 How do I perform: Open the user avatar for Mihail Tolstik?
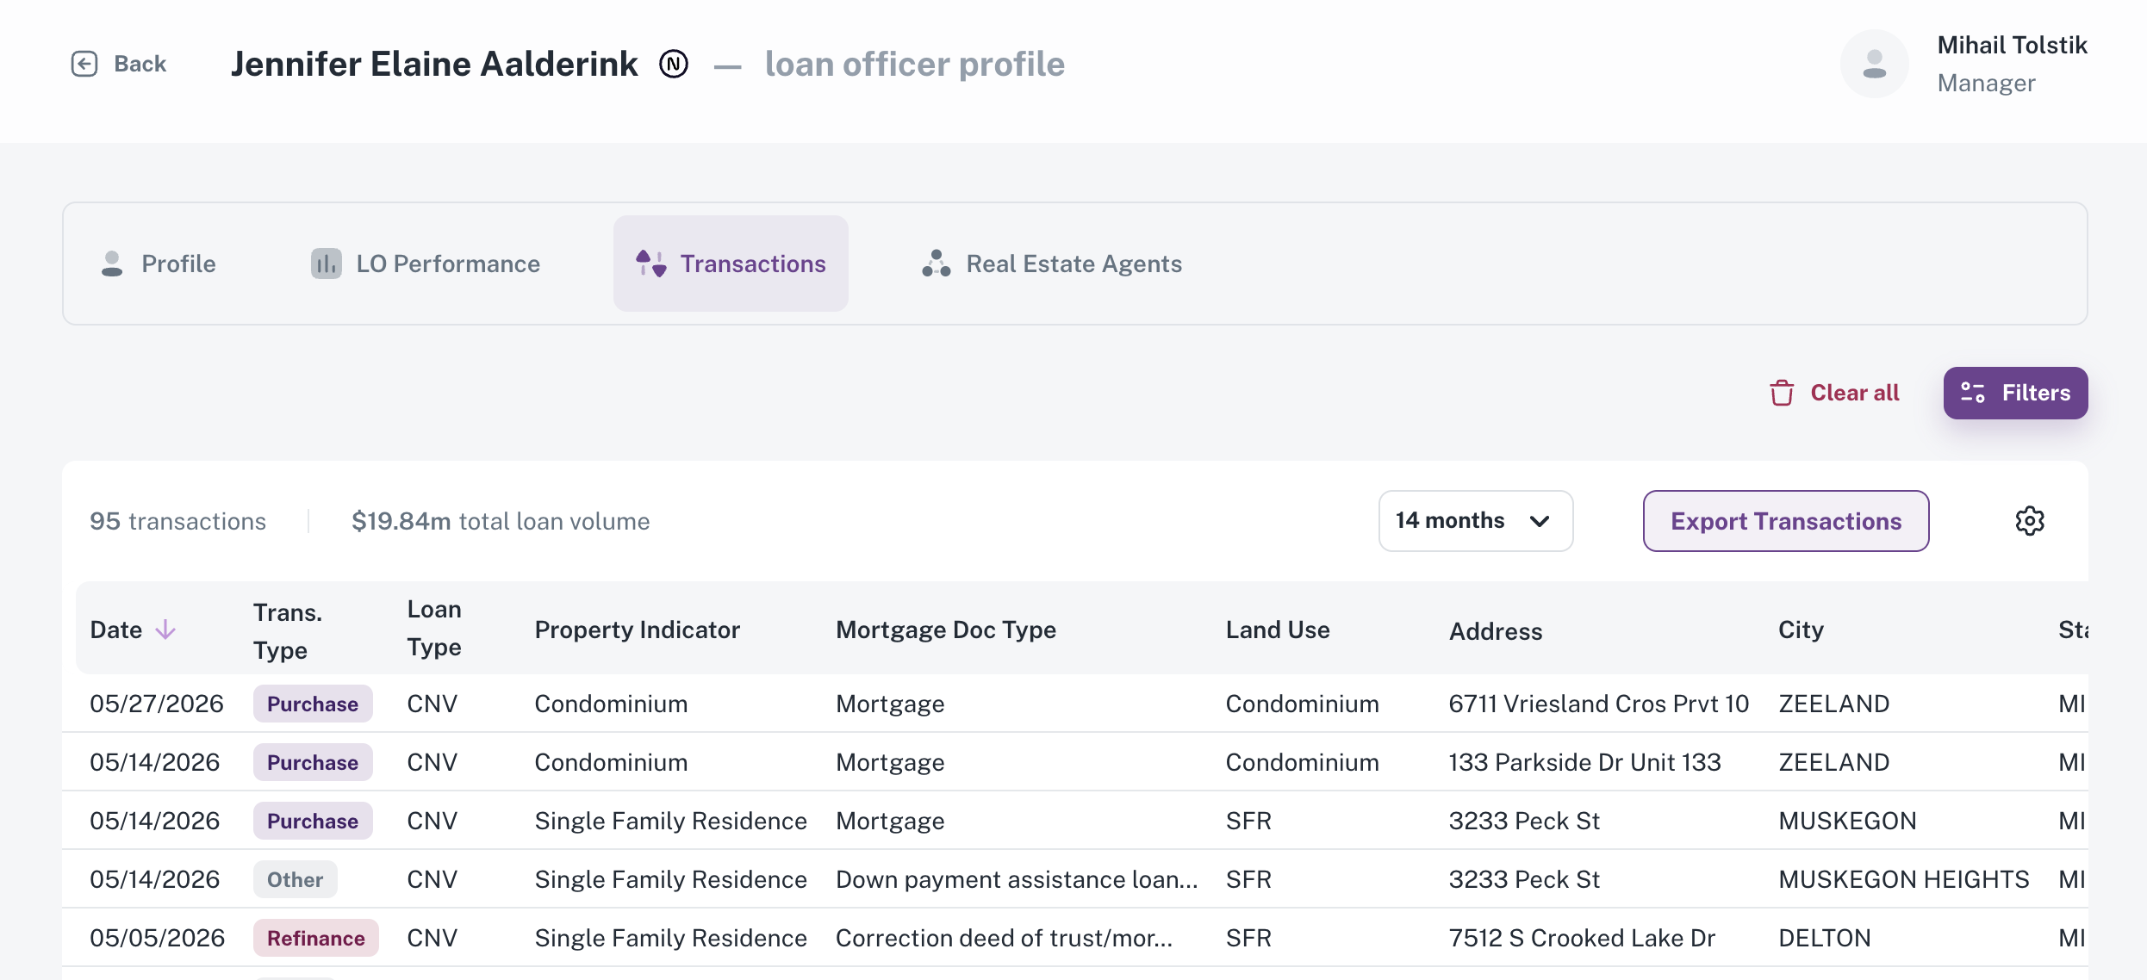point(1875,64)
